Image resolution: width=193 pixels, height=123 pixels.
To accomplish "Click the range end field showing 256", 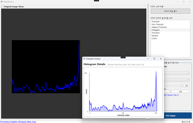I will pos(180,92).
